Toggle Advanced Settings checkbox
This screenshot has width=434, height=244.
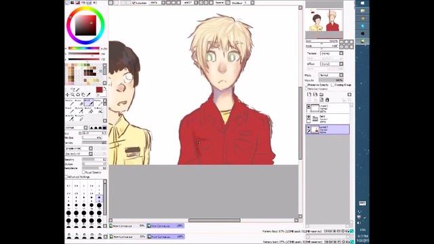coord(66,176)
